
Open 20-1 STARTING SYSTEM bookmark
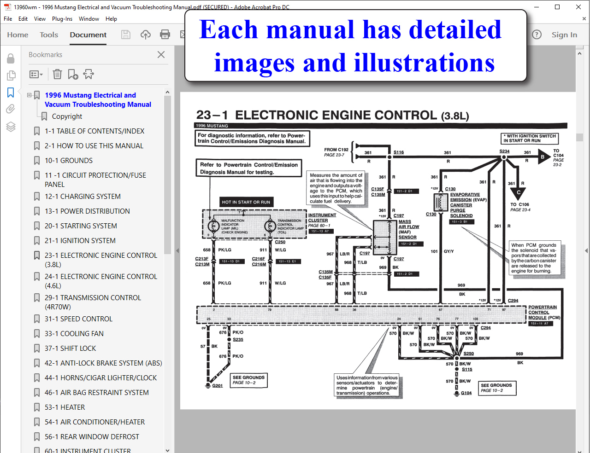(x=81, y=226)
